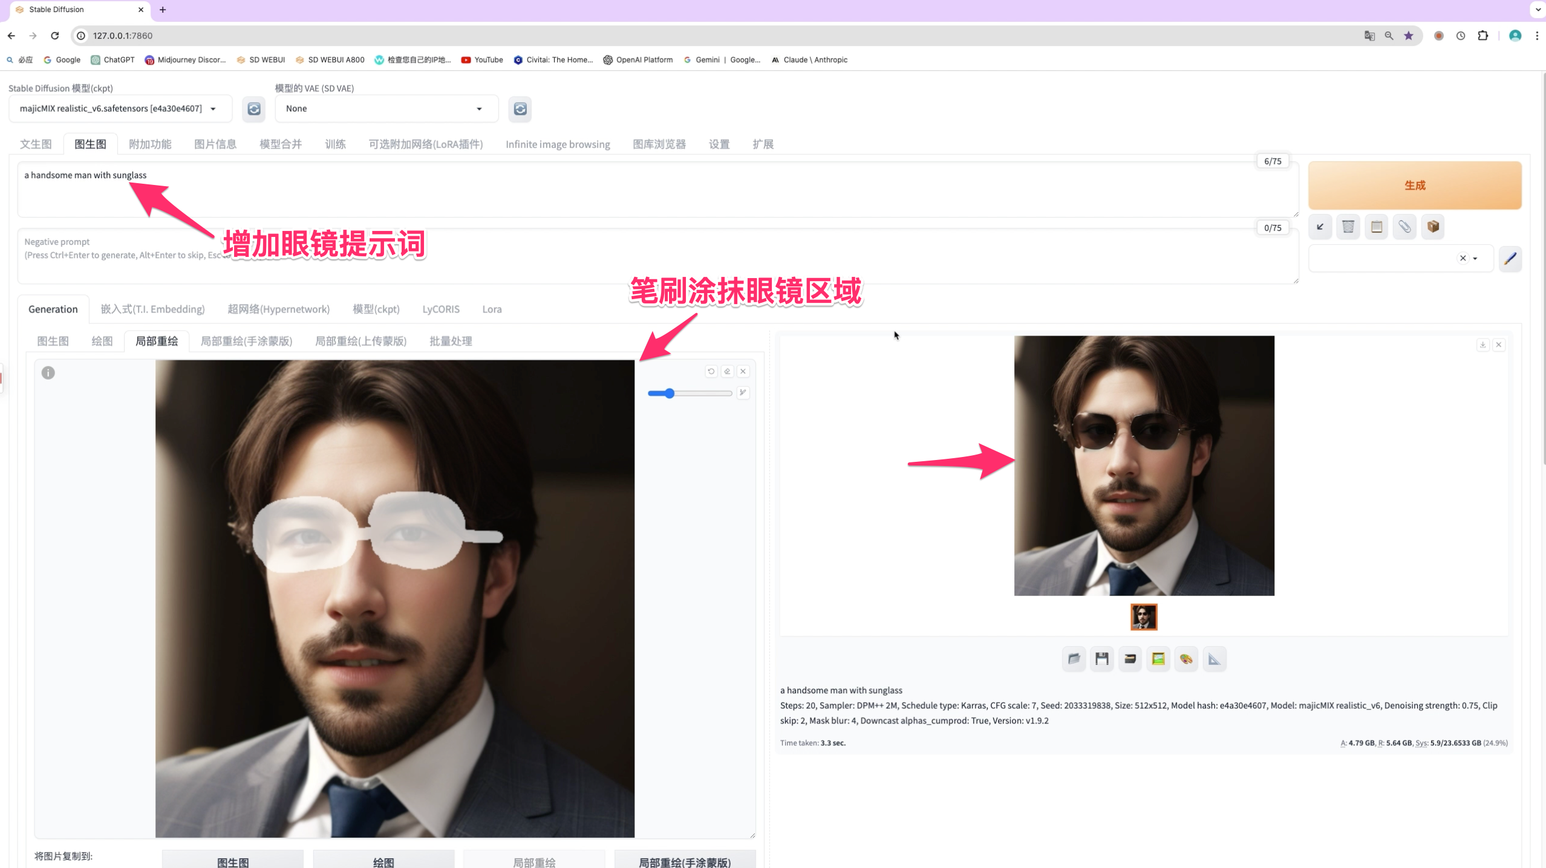This screenshot has height=868, width=1546.
Task: Open the 图片信息 tab
Action: tap(215, 144)
